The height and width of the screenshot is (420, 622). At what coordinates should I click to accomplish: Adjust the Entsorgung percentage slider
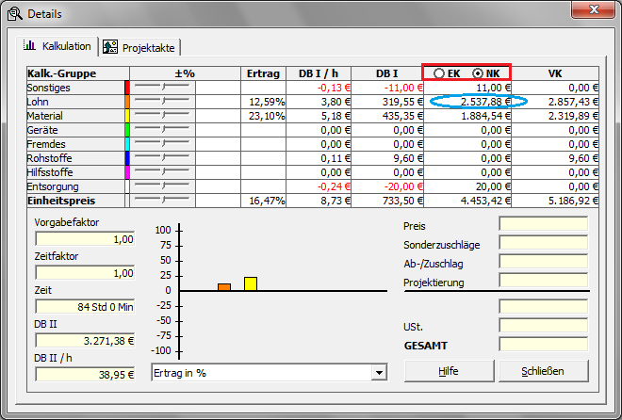162,186
